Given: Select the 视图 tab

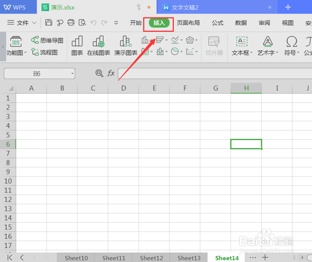Looking at the screenshot, I should click(287, 23).
